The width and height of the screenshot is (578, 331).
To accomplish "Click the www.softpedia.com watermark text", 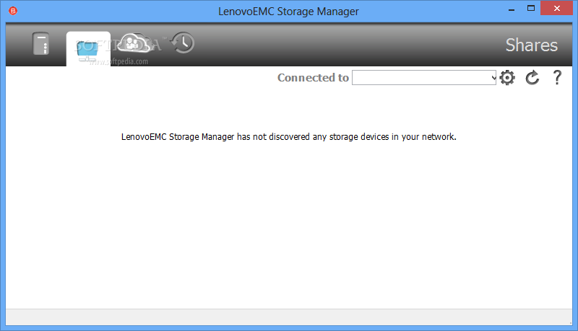I will click(x=118, y=61).
